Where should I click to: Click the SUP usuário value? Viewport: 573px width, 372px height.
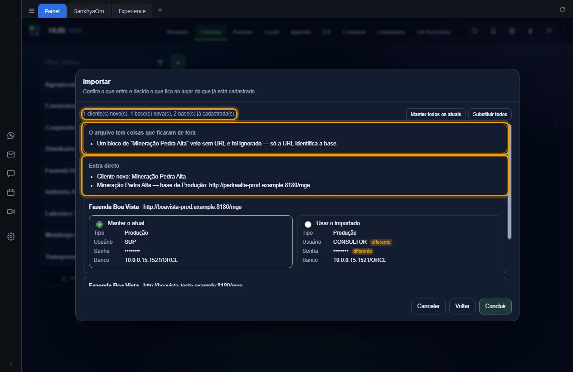point(130,242)
